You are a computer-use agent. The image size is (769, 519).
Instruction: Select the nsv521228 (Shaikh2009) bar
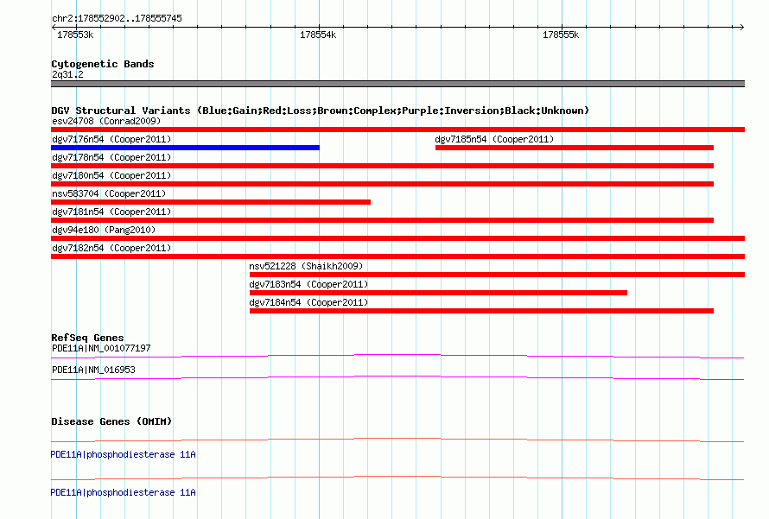click(x=498, y=275)
